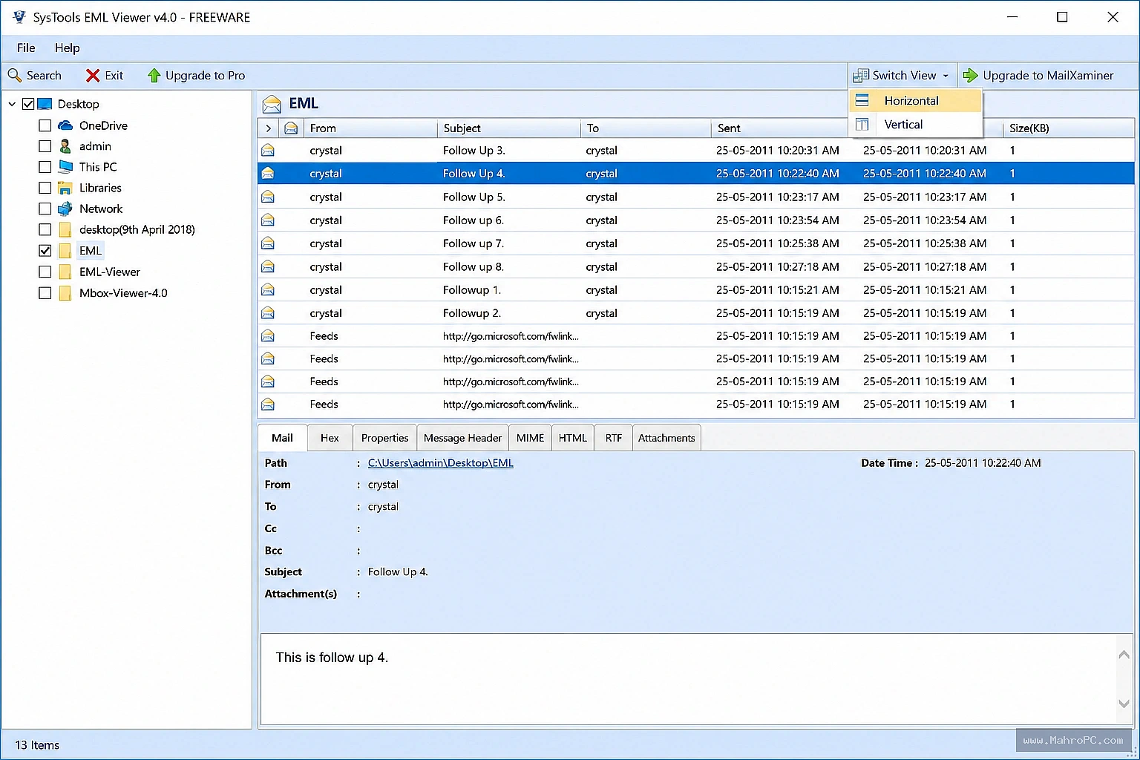The height and width of the screenshot is (760, 1140).
Task: Collapse the Desktop tree node
Action: (x=12, y=104)
